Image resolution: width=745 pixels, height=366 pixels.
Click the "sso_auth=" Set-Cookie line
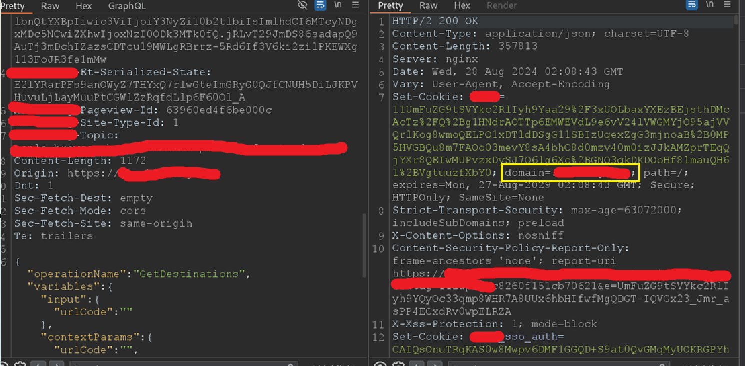click(x=478, y=337)
